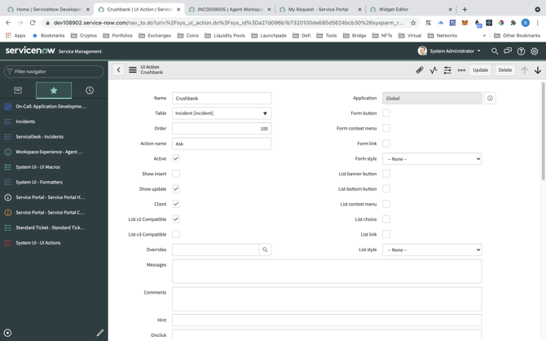Open the Overrides lookup search icon
Viewport: 546px width, 341px height.
tap(265, 250)
